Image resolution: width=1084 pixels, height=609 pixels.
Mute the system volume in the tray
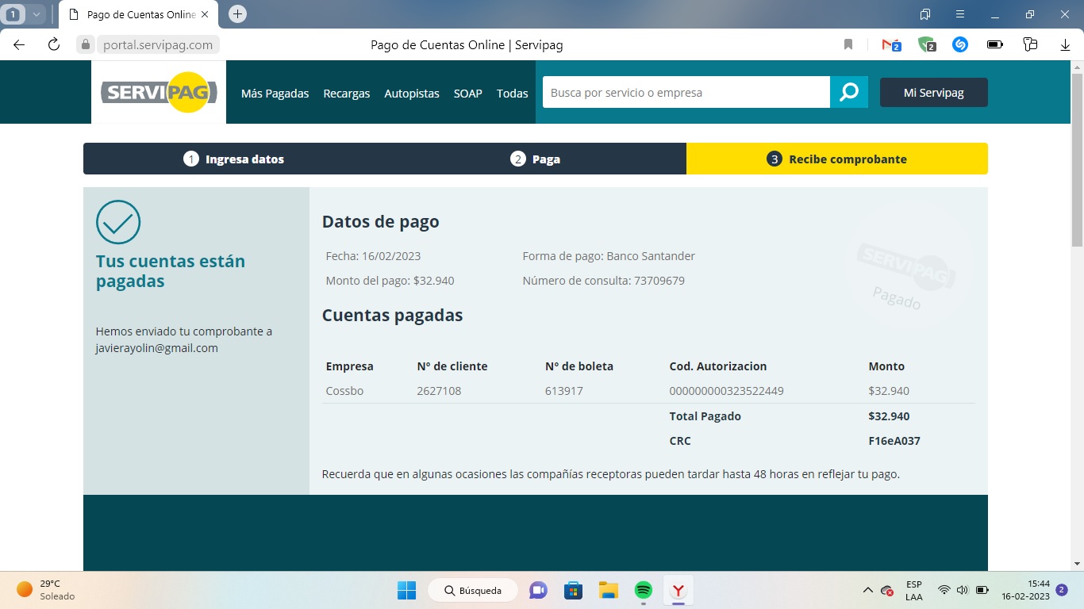click(x=962, y=590)
